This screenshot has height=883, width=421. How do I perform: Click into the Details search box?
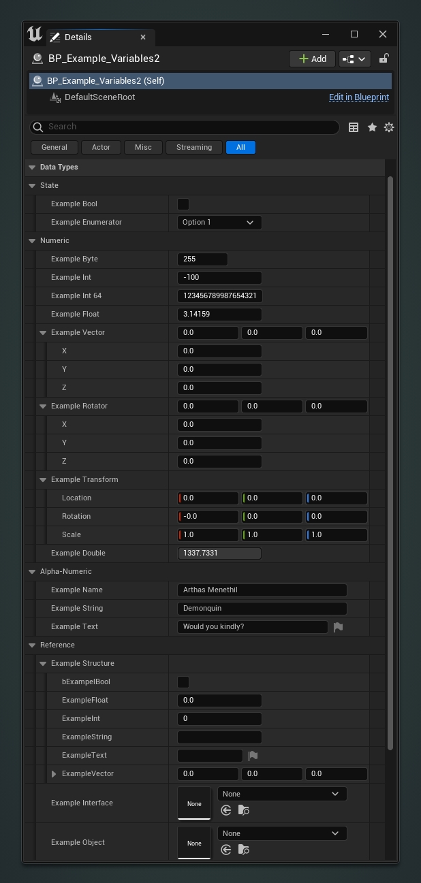tap(184, 127)
